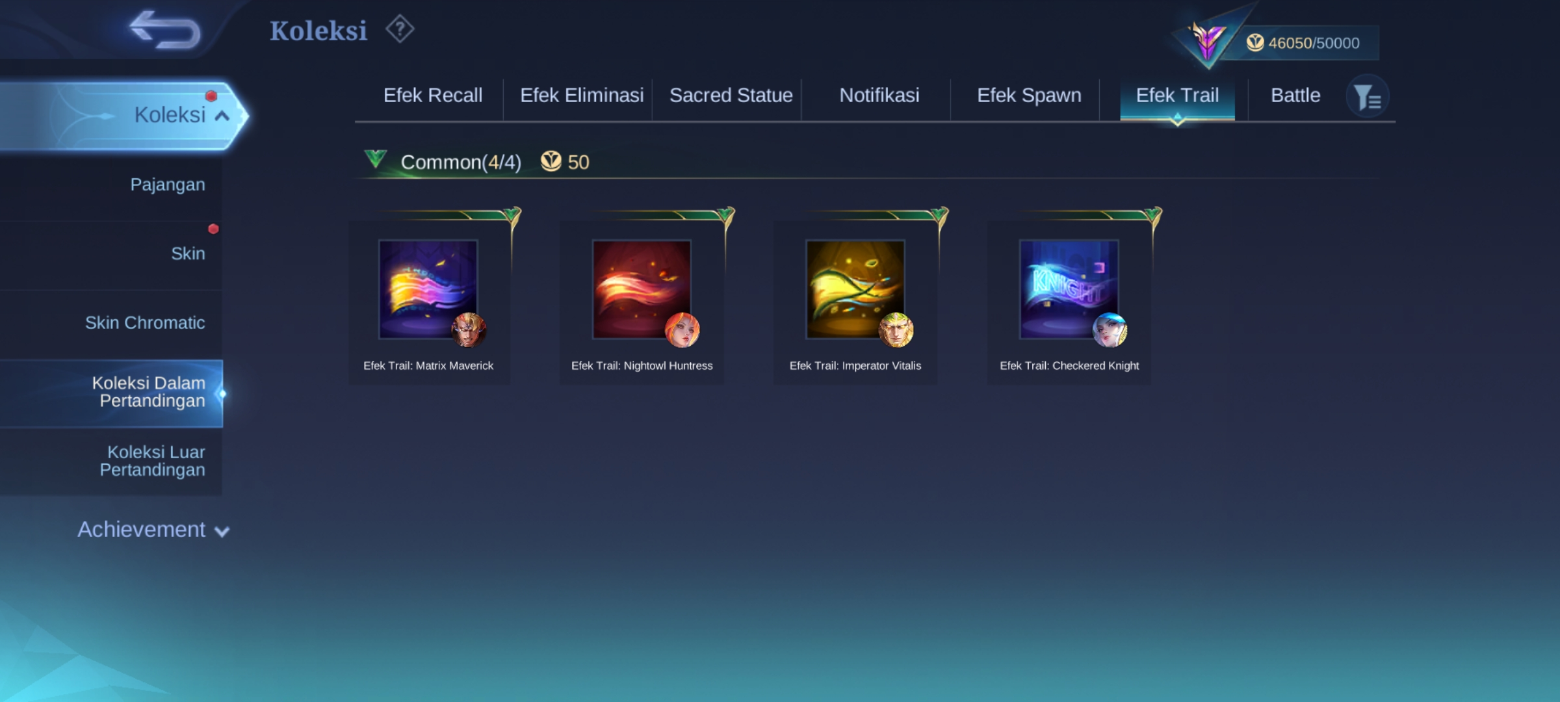The height and width of the screenshot is (702, 1560).
Task: Click the coin icon next to 46050/50000
Action: coord(1255,43)
